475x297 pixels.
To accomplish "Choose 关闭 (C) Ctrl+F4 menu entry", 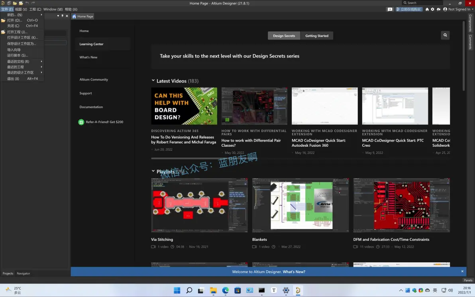I will pos(22,26).
